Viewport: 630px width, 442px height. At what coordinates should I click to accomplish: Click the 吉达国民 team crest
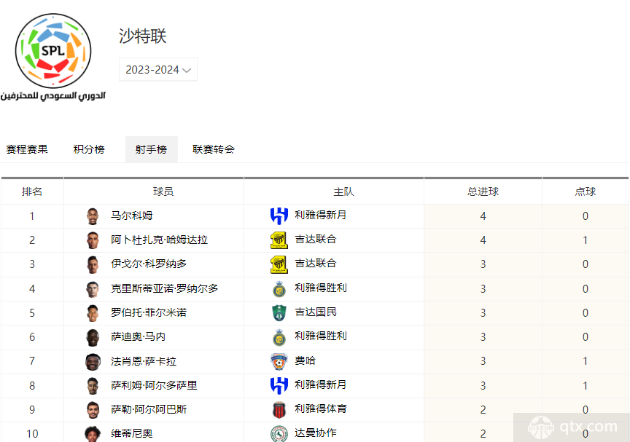279,313
